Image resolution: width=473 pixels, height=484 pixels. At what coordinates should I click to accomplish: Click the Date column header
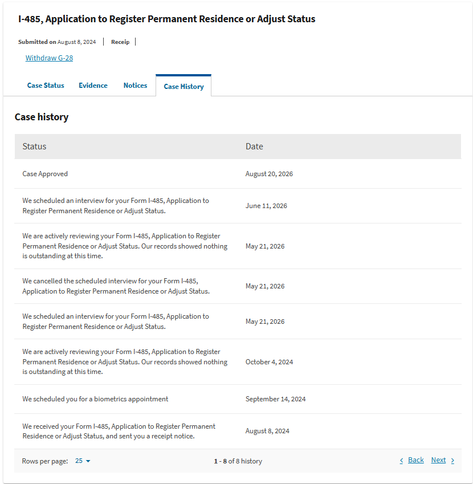click(x=254, y=147)
